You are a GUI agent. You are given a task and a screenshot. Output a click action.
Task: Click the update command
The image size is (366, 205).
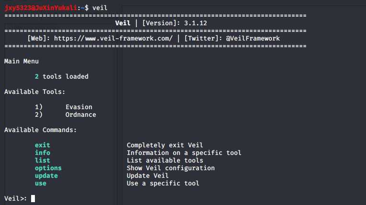pos(46,176)
